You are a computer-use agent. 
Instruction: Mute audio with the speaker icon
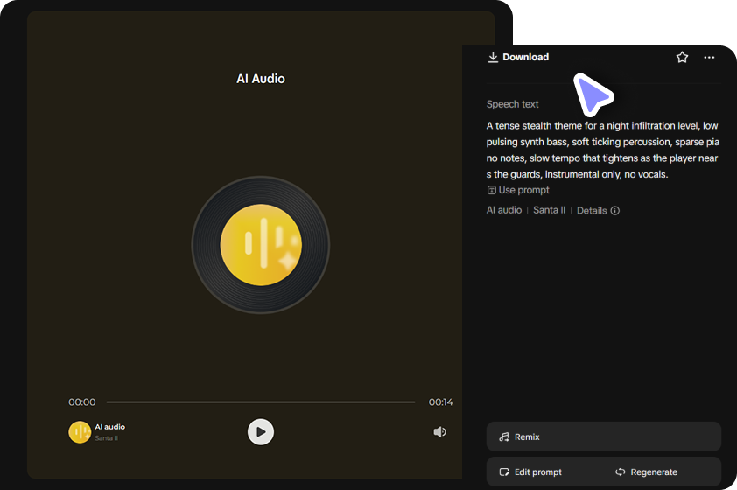pyautogui.click(x=439, y=431)
